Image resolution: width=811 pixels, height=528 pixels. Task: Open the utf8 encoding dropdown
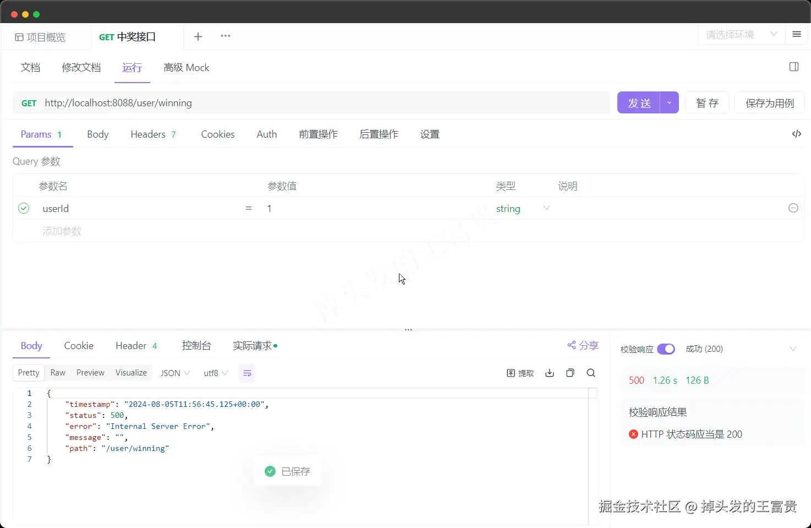click(x=216, y=373)
